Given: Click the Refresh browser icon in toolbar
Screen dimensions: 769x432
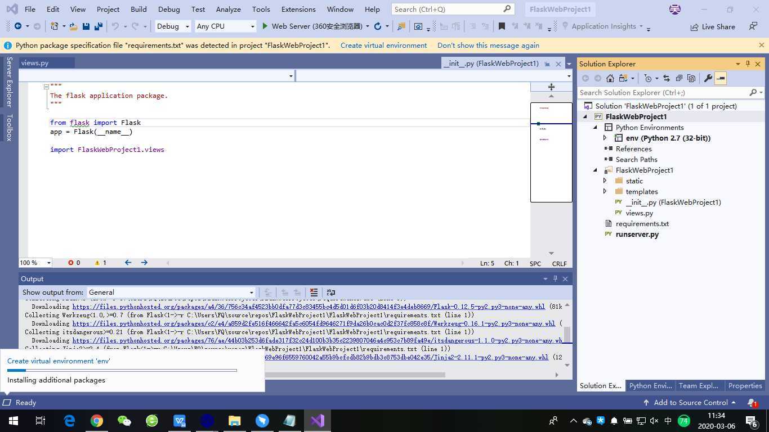Looking at the screenshot, I should point(378,26).
